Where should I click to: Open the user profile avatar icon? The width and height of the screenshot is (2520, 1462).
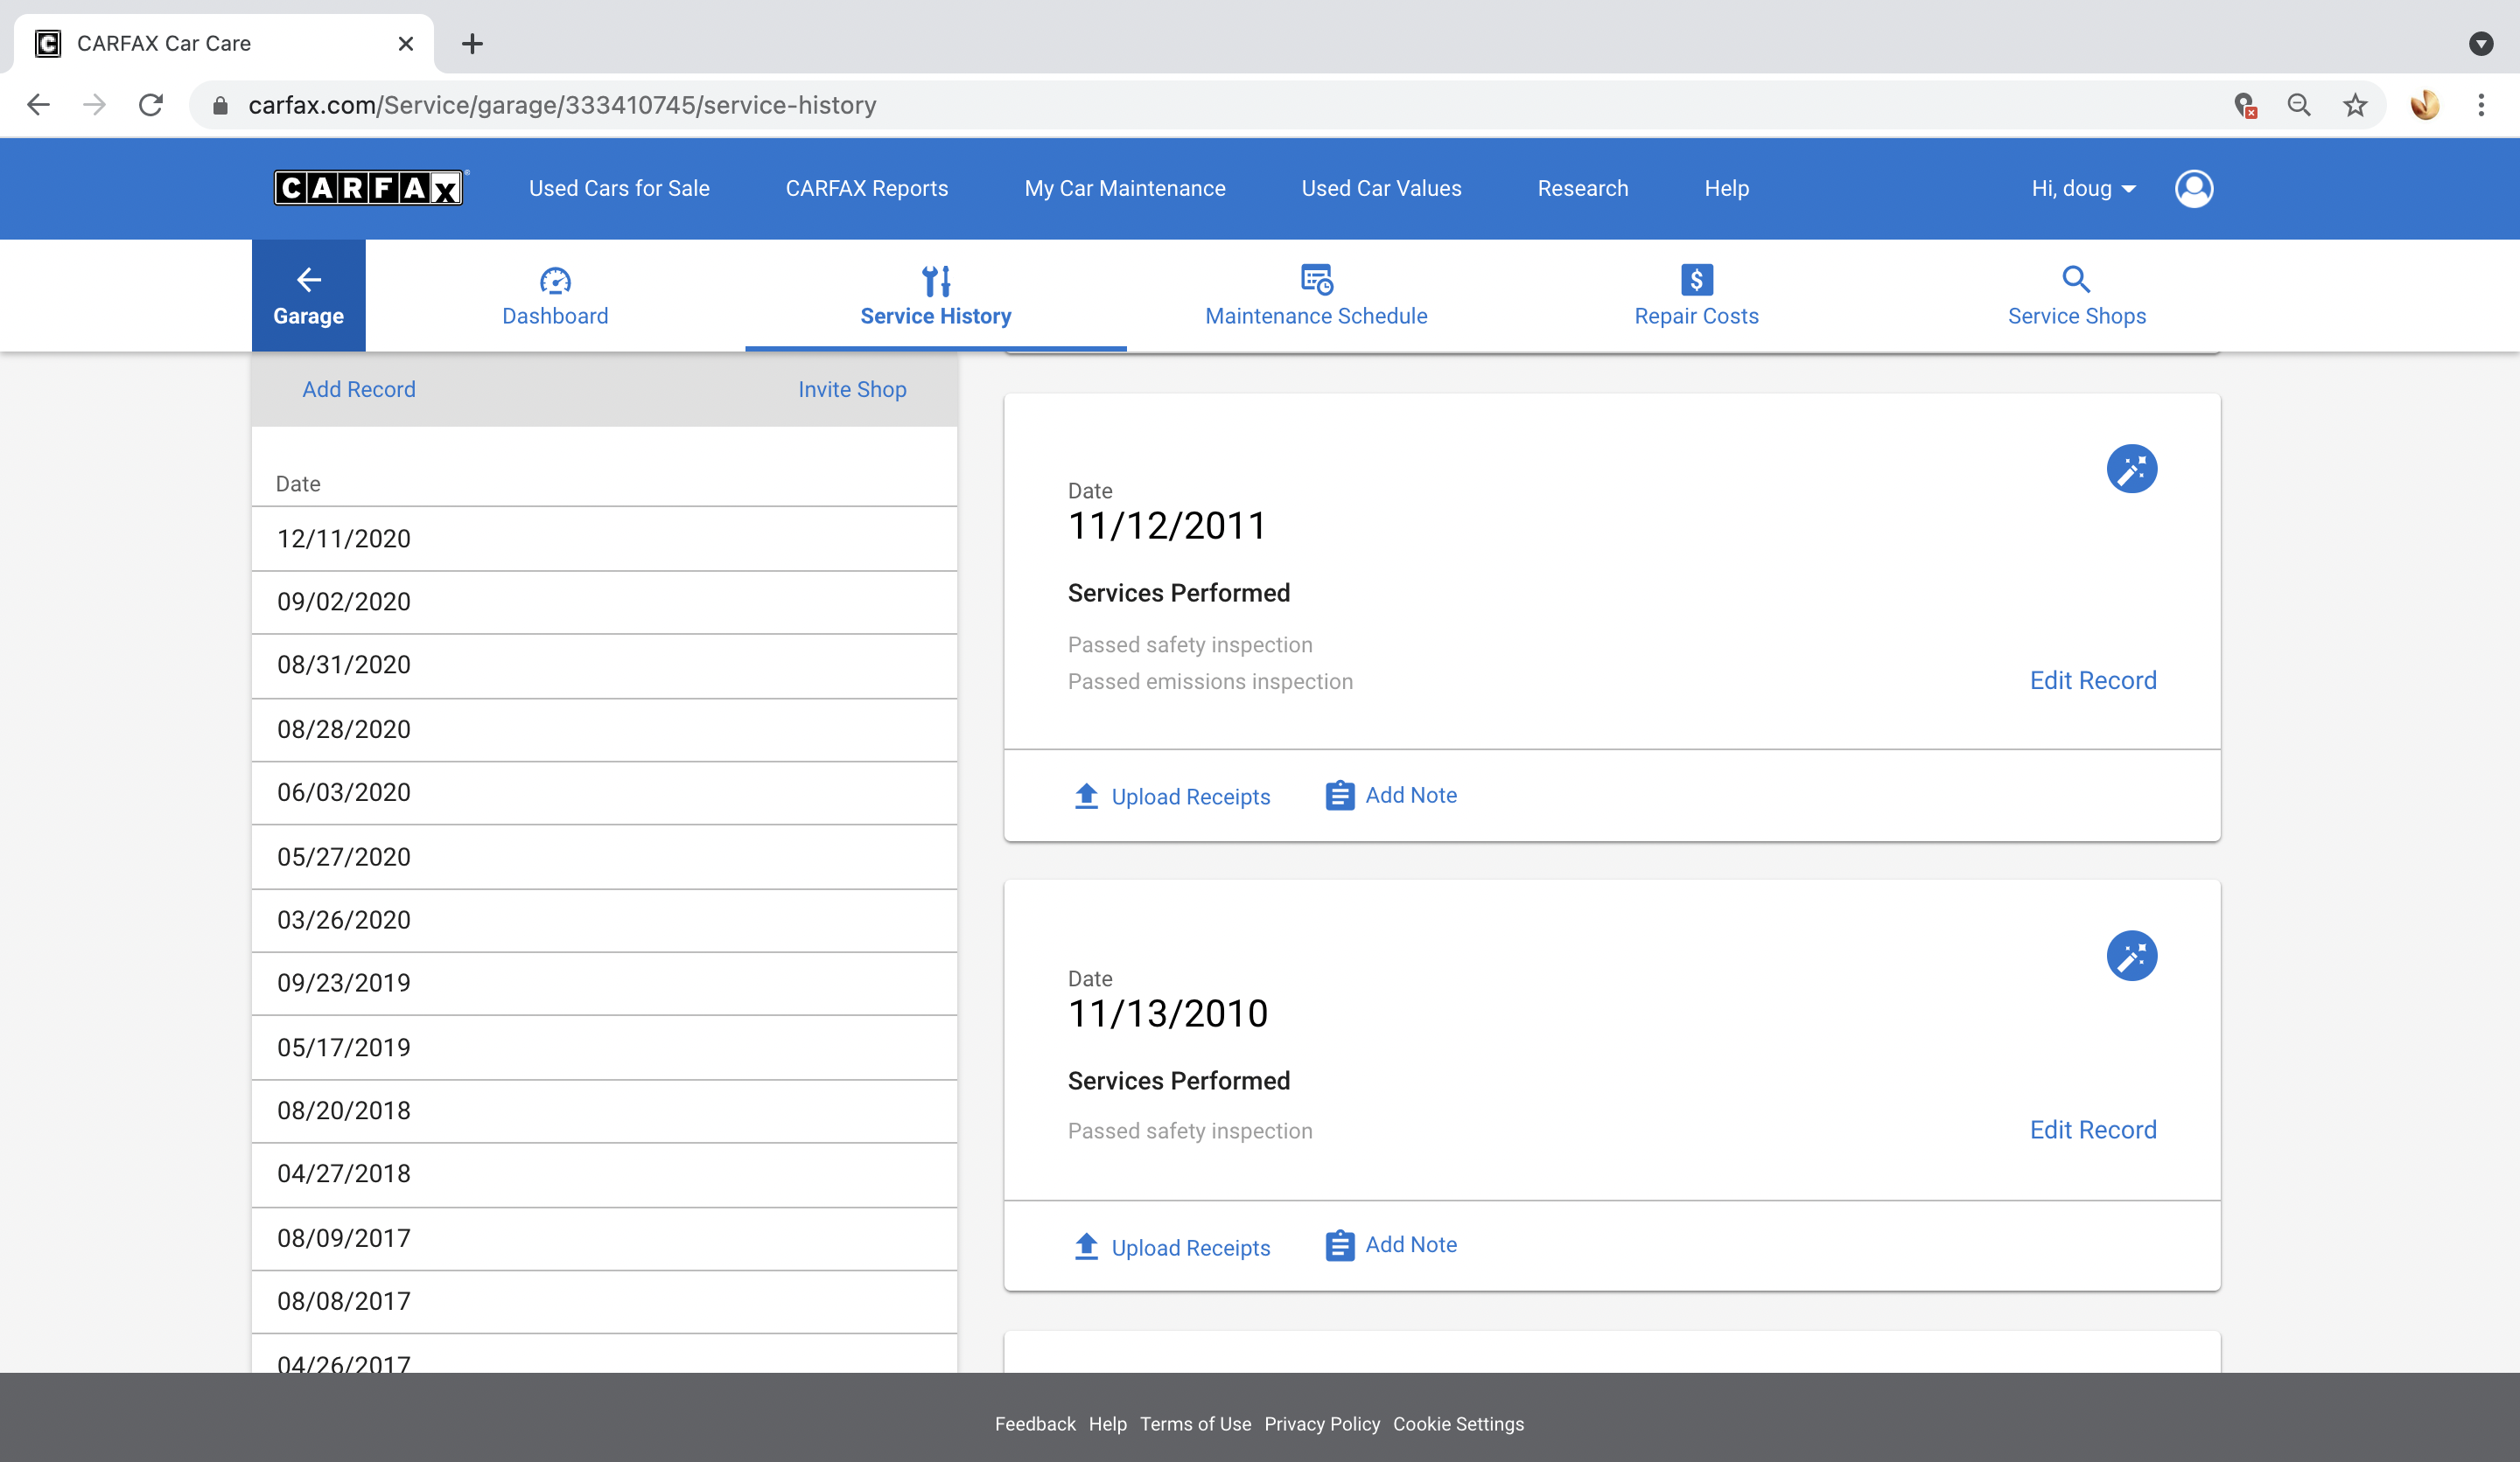[x=2194, y=188]
